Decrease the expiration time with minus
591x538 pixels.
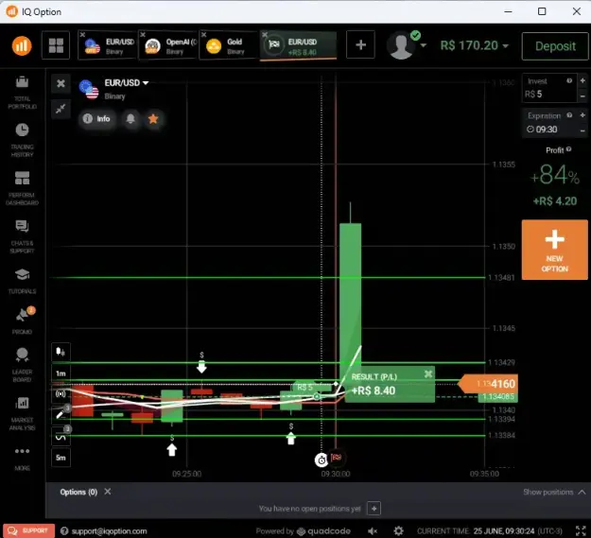[582, 130]
